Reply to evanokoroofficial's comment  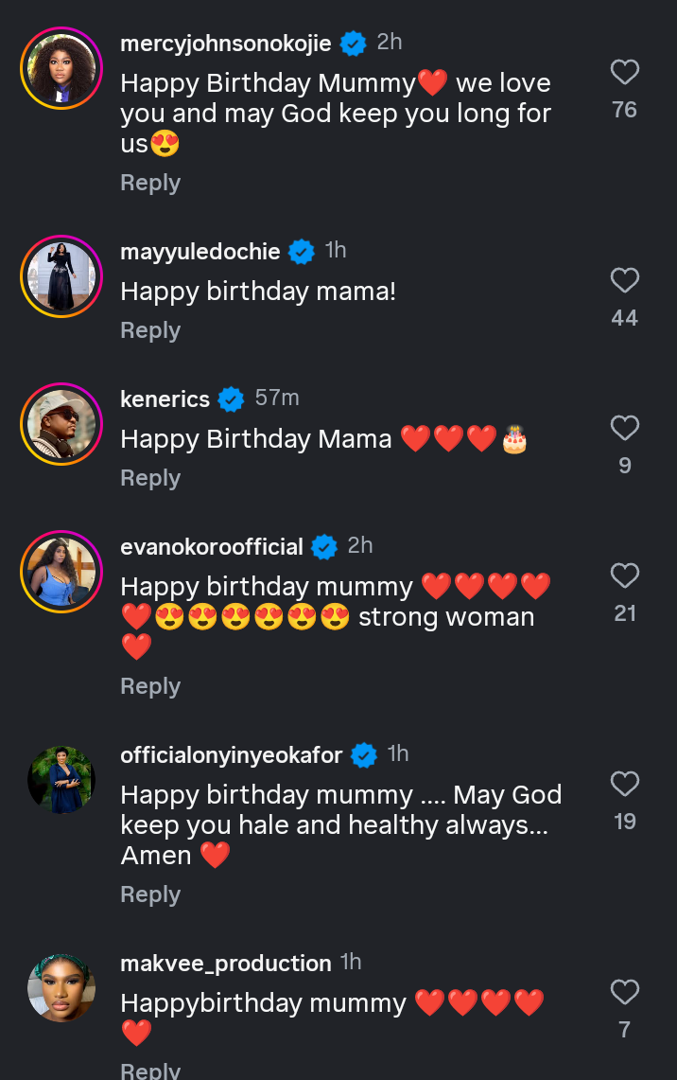[149, 686]
